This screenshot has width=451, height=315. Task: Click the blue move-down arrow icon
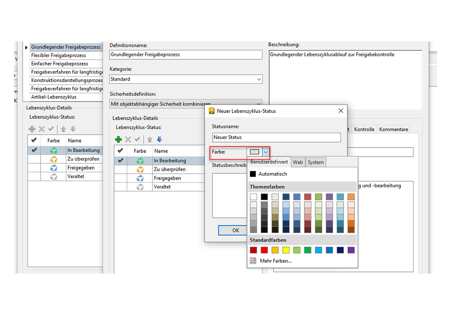(x=159, y=139)
